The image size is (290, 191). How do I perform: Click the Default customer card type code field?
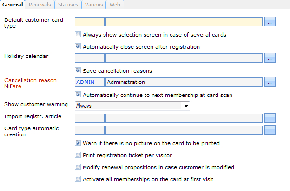[x=90, y=21]
